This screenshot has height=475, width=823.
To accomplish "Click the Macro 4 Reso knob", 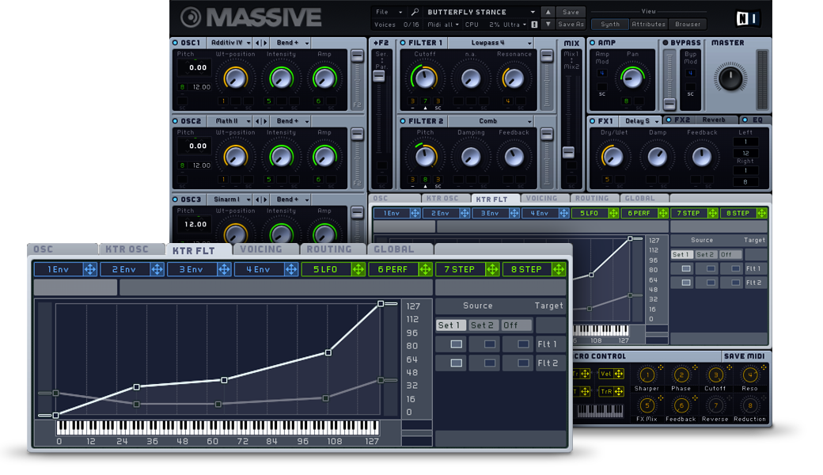I will tap(749, 374).
